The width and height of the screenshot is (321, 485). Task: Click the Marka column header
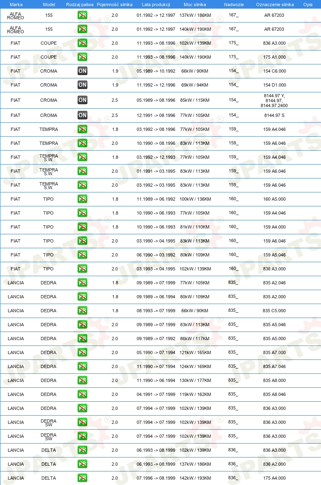(16, 5)
